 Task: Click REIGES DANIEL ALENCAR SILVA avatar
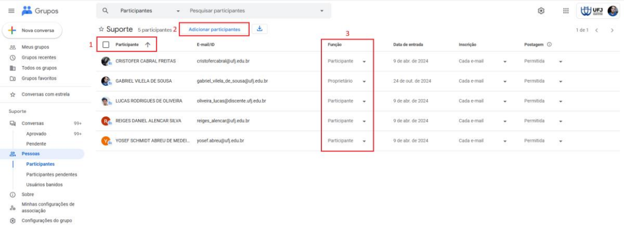click(x=106, y=121)
